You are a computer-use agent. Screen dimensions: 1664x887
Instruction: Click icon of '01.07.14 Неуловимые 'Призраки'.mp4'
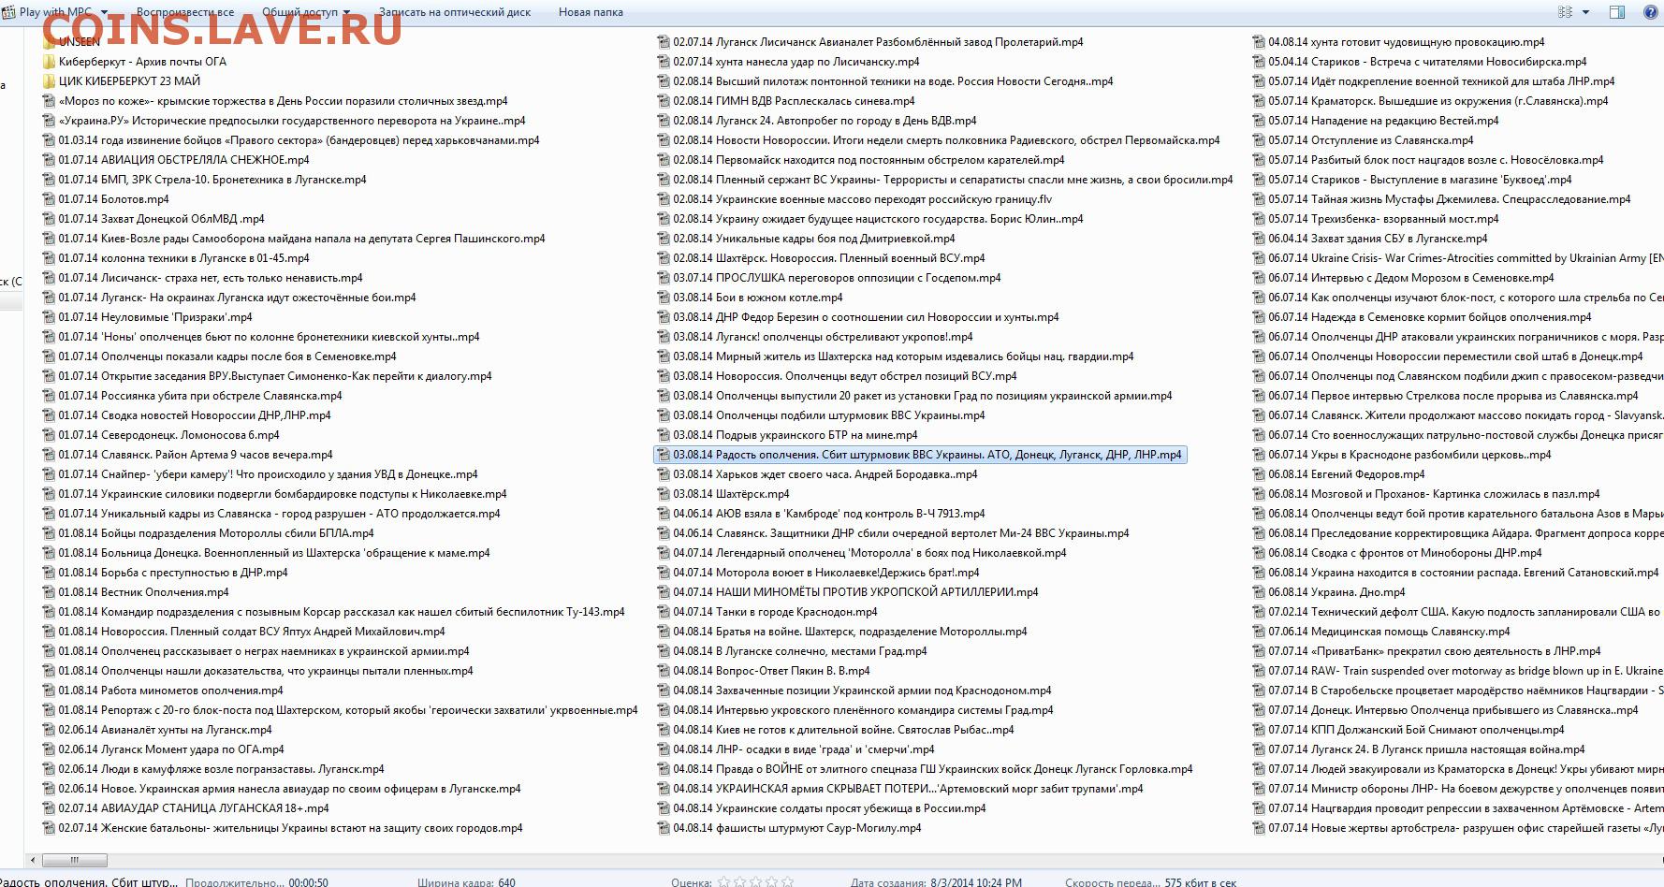49,317
